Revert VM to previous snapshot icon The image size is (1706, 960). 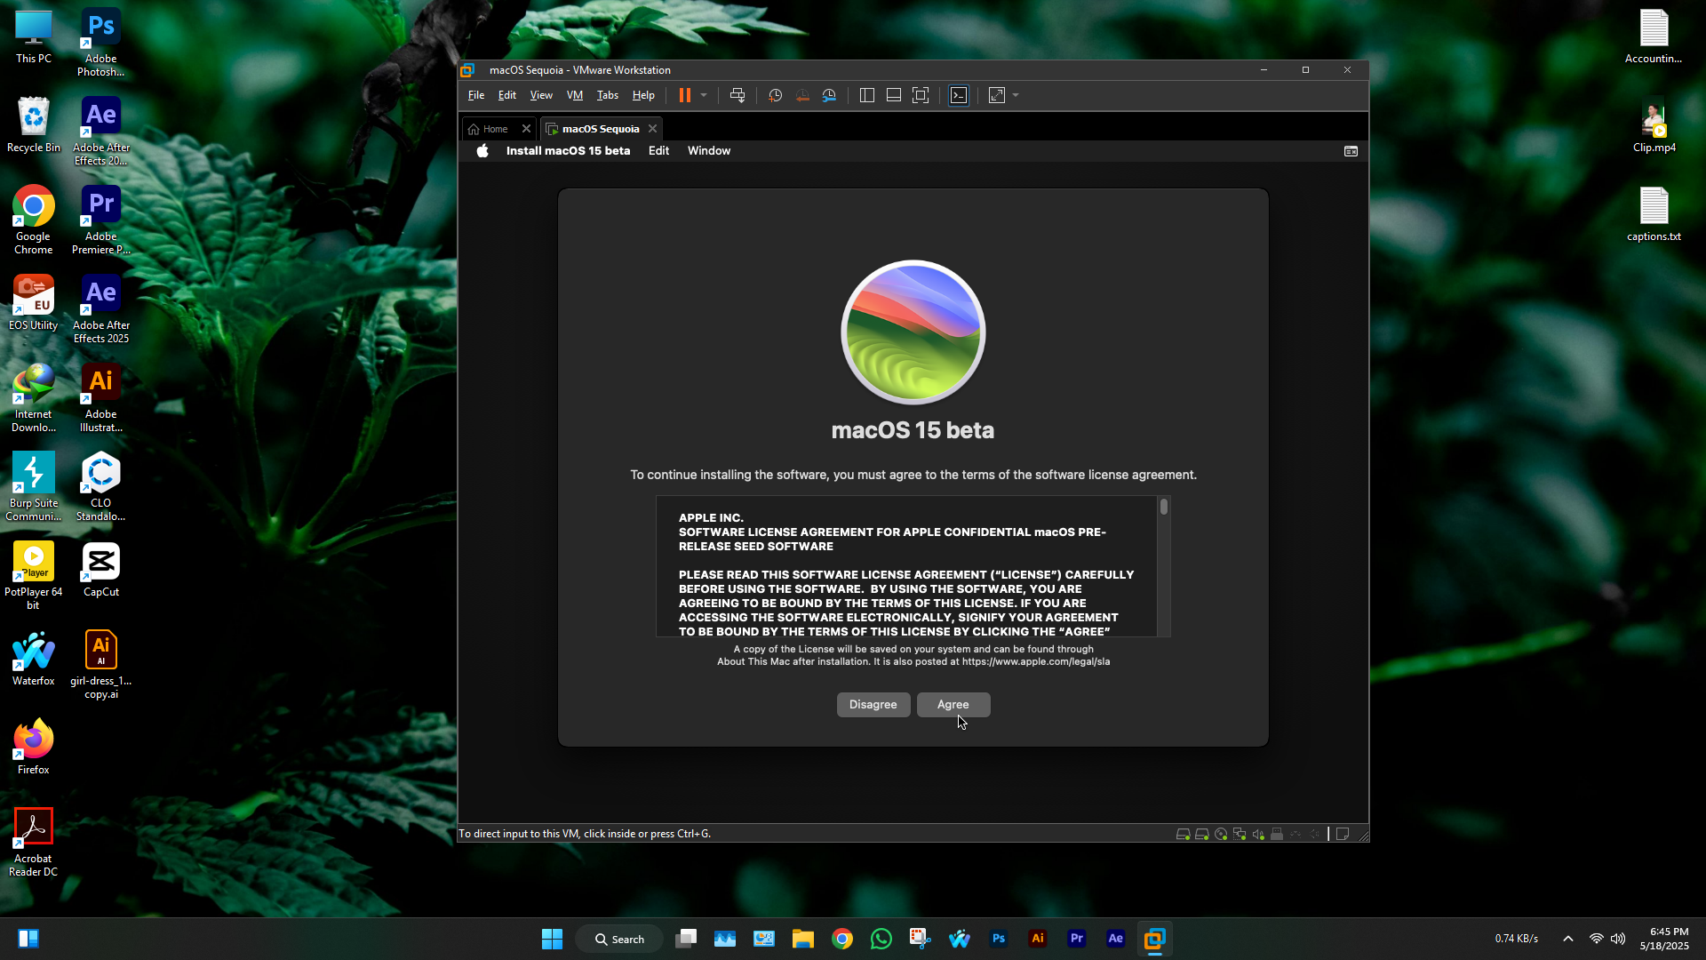(802, 95)
